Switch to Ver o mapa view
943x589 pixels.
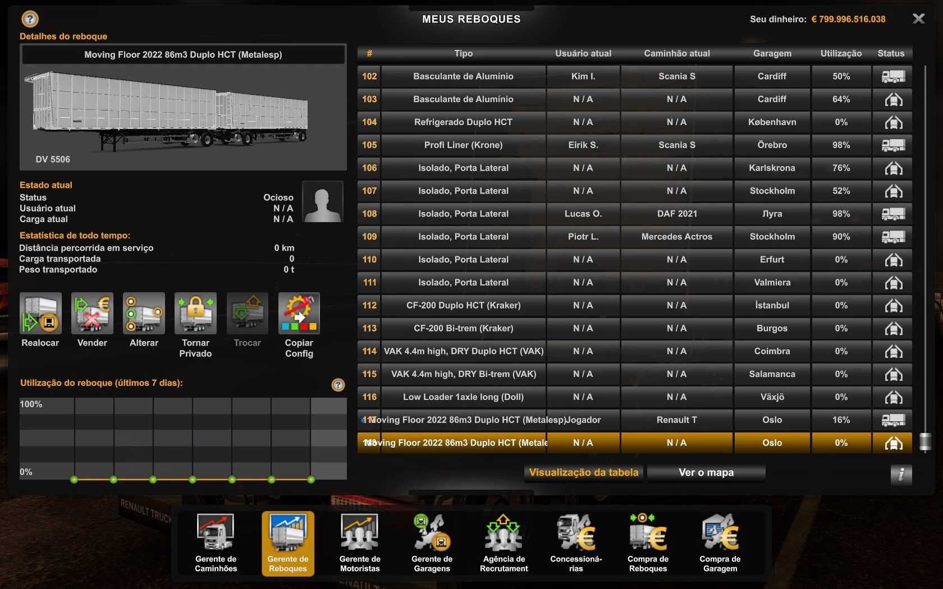pyautogui.click(x=706, y=472)
